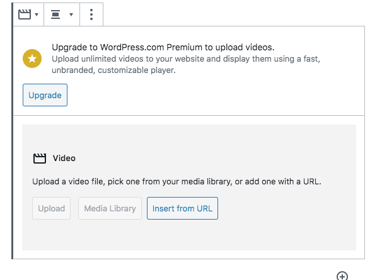Open the three-dot more options menu

[91, 14]
